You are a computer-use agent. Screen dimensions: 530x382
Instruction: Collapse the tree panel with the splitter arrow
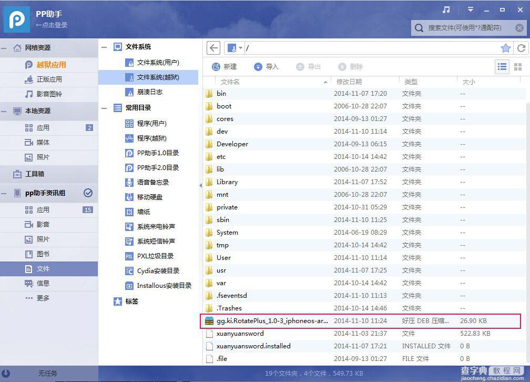[x=200, y=185]
